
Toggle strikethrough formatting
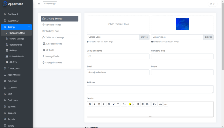click(109, 104)
